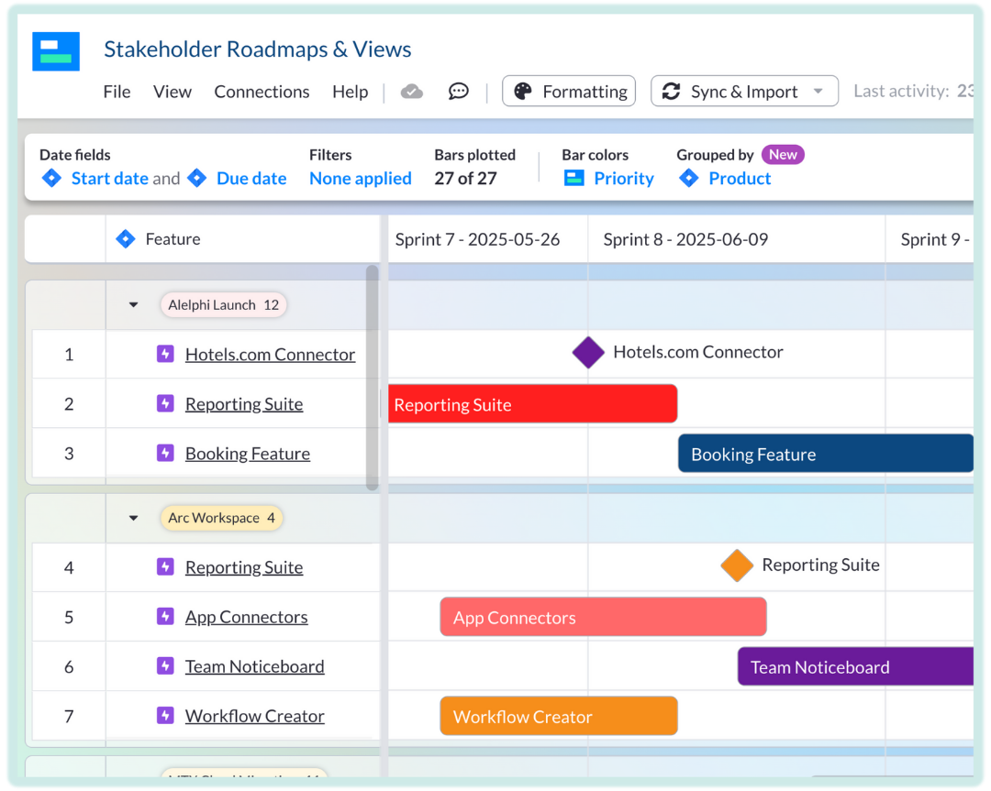Image resolution: width=991 pixels, height=791 pixels.
Task: Click the lightning icon for Hotels.com Connector row
Action: tap(165, 354)
